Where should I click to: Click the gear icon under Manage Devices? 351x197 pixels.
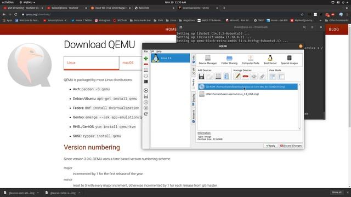click(253, 77)
